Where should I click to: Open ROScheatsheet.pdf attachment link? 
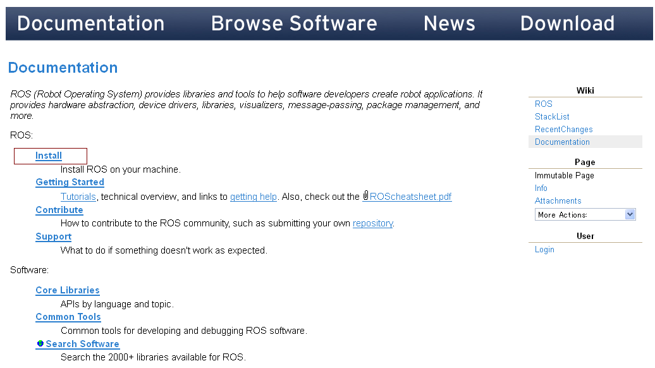[411, 197]
